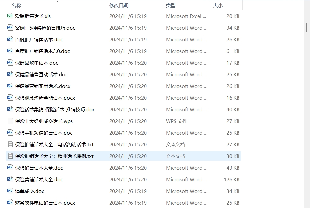Click the 20 KB size cell
The height and width of the screenshot is (208, 310).
pyautogui.click(x=233, y=16)
